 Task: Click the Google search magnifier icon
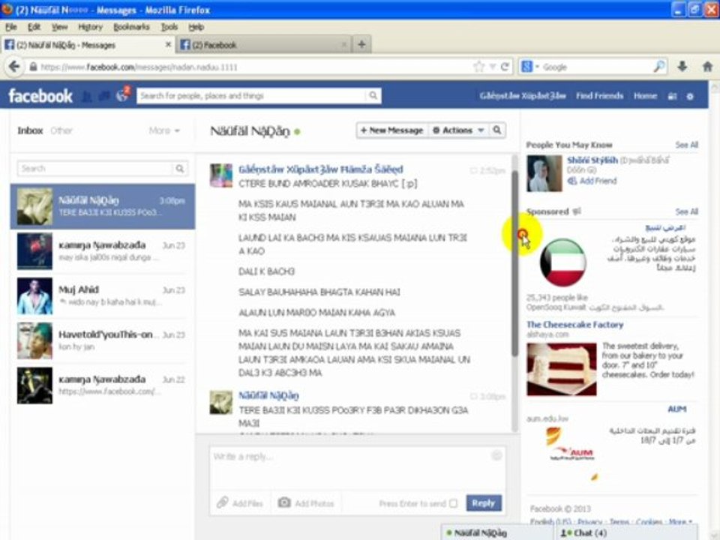(x=659, y=67)
